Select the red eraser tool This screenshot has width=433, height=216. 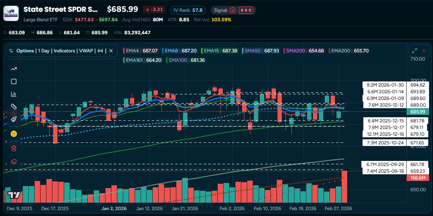pyautogui.click(x=13, y=161)
